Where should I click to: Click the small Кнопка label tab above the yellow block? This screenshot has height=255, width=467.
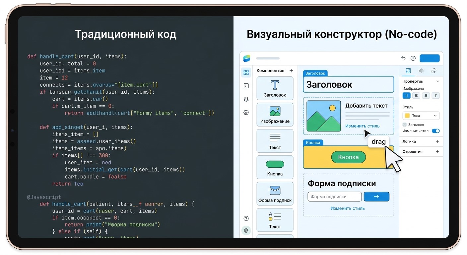313,142
